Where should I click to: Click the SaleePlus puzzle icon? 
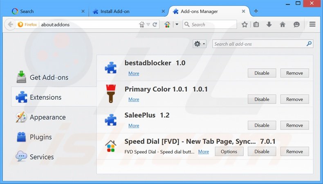click(x=111, y=120)
